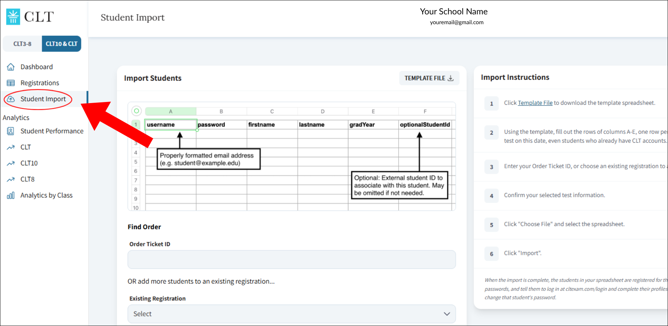This screenshot has width=668, height=326.
Task: Download the TEMPLATE FILE
Action: coord(429,78)
